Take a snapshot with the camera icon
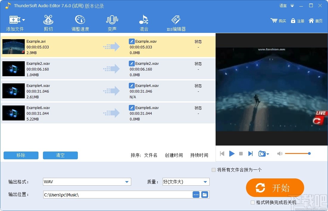 click(x=262, y=153)
